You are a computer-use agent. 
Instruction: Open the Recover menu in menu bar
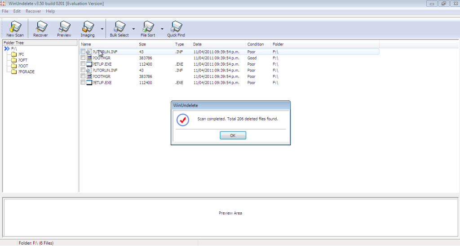(x=33, y=11)
